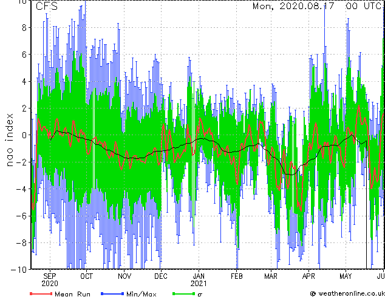Click the y-axis value 4
The image size is (385, 297).
[x=24, y=81]
